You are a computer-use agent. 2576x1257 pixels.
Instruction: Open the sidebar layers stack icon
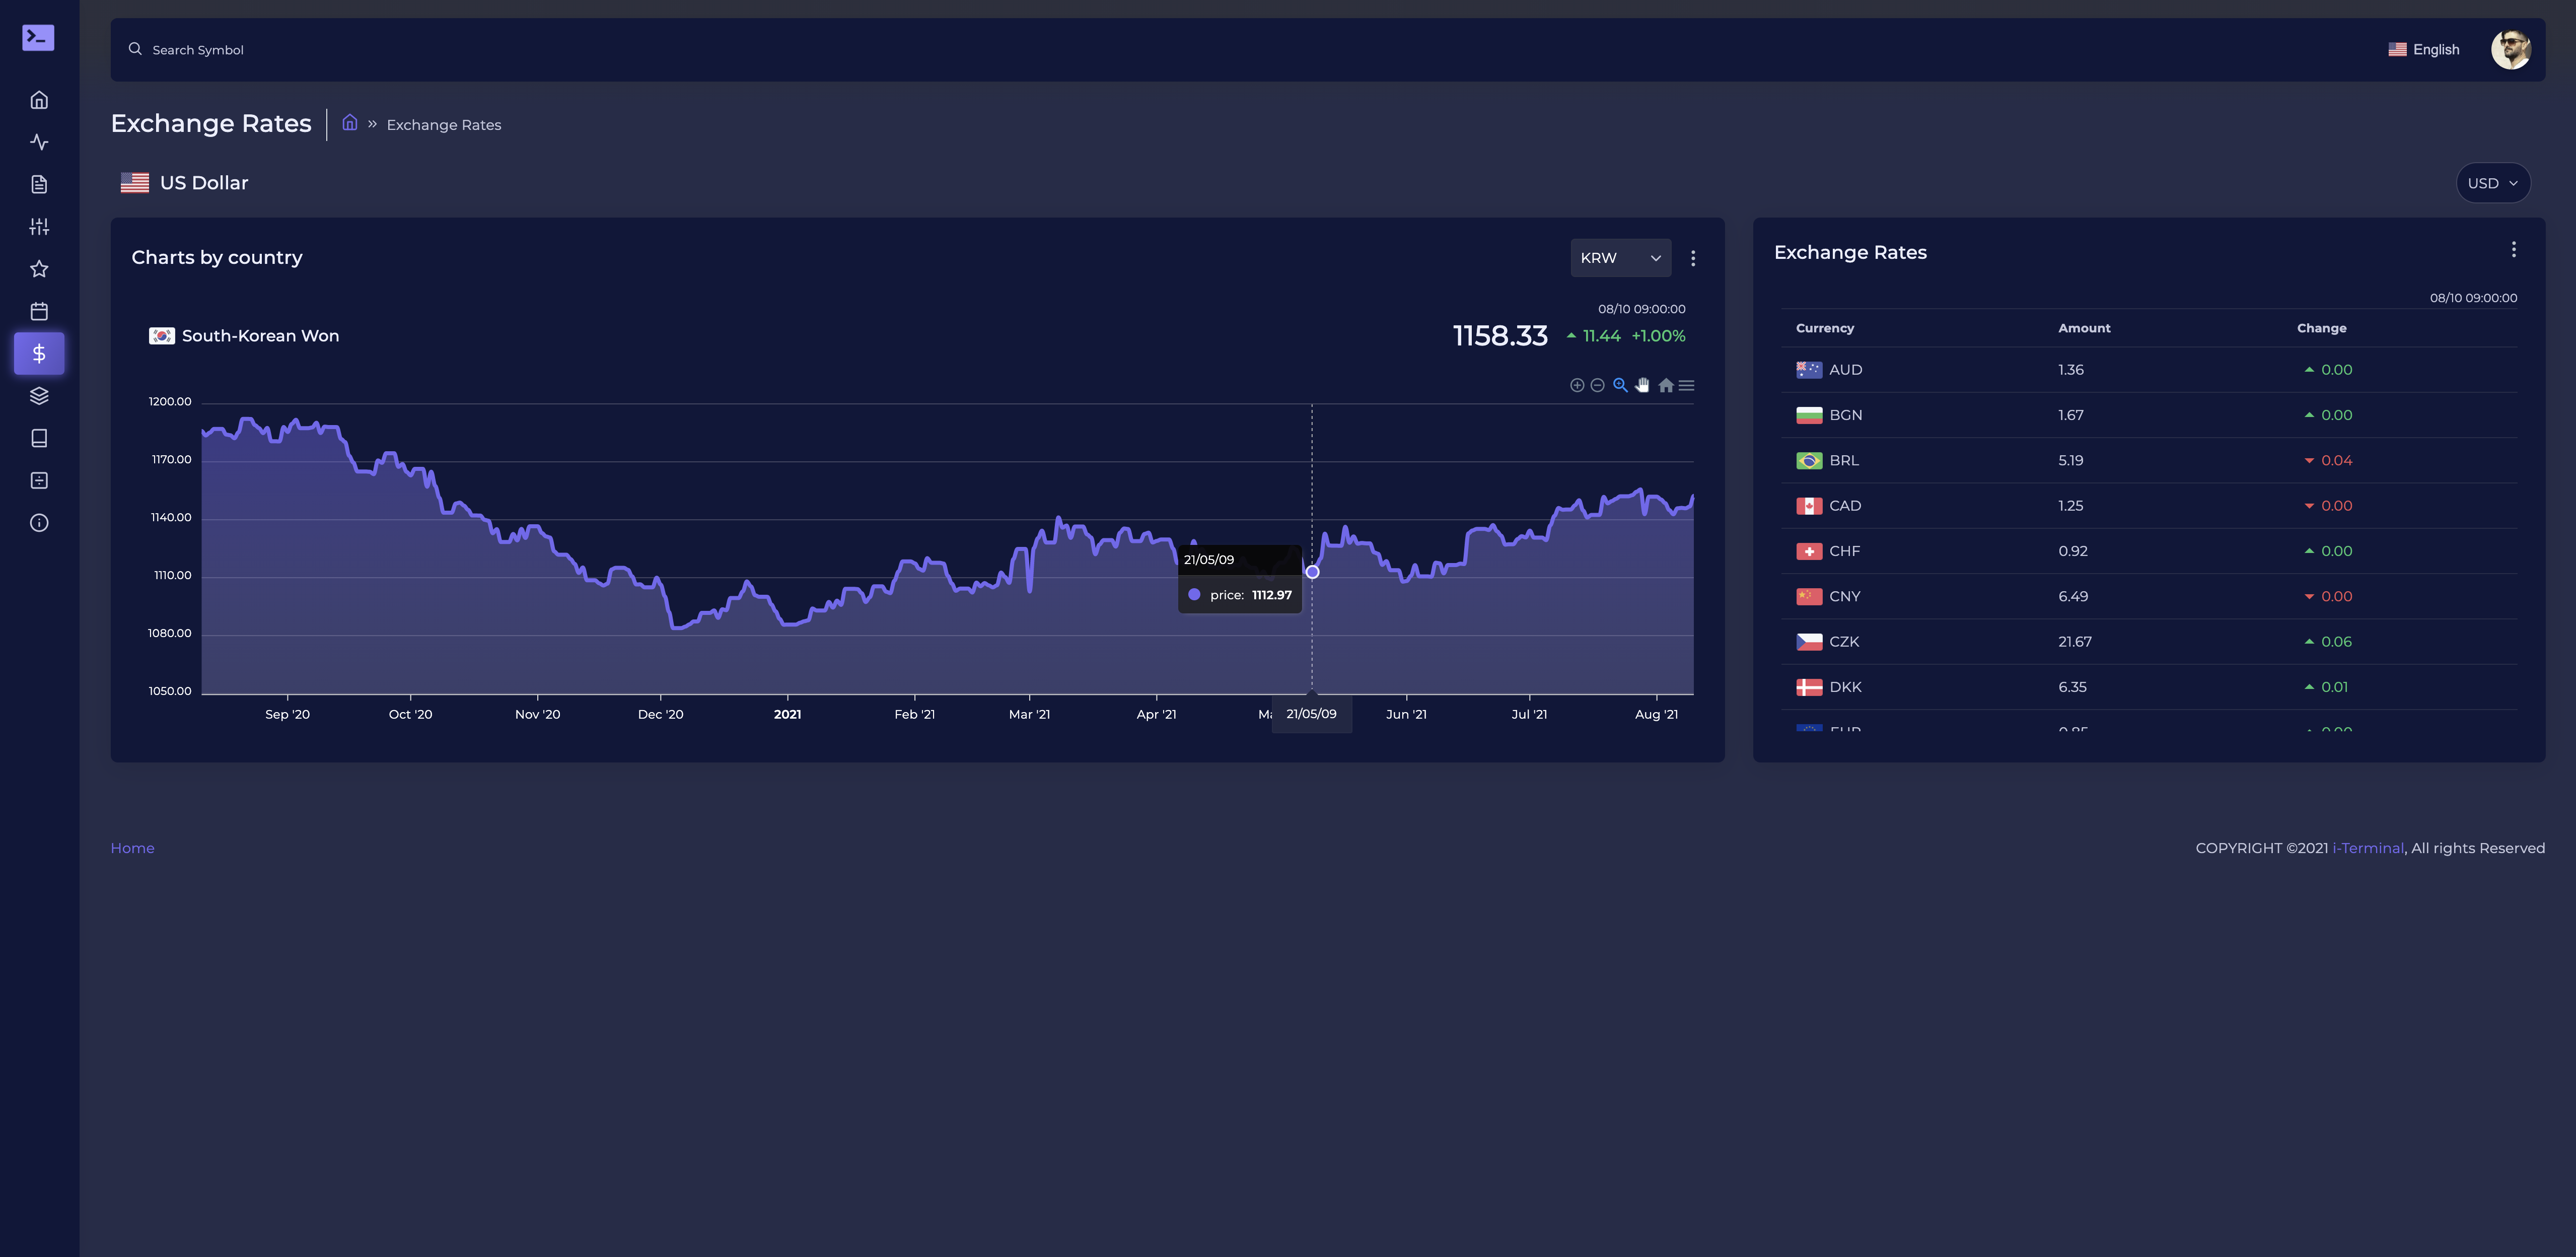pos(39,396)
